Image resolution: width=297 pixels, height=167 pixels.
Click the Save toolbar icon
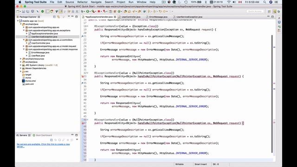[x=24, y=12]
